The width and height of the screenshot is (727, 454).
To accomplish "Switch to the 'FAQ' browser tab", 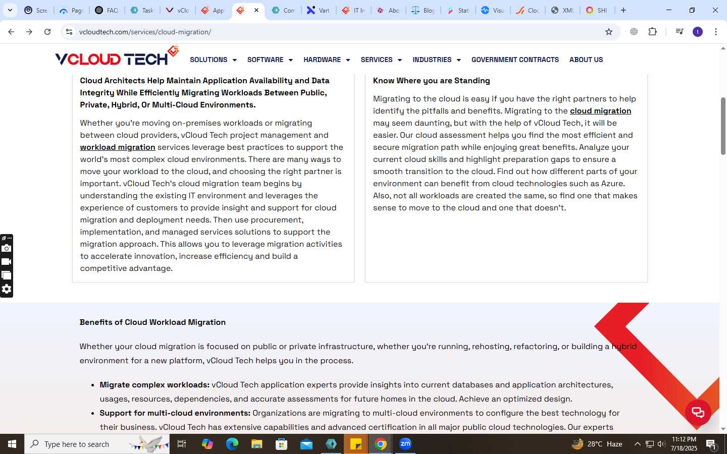I will pos(107,10).
